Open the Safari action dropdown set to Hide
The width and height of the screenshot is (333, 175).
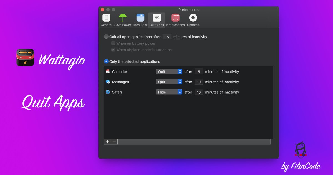pos(169,92)
